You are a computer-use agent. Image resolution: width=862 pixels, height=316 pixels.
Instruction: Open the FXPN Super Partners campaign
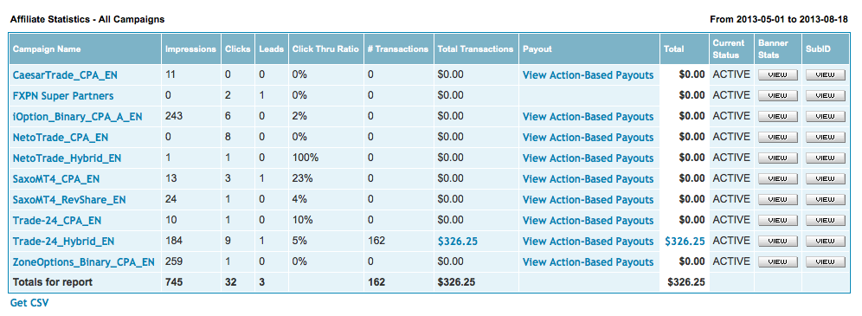63,96
